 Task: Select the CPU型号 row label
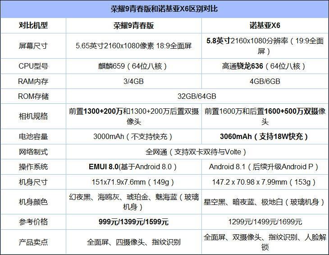[x=33, y=66]
